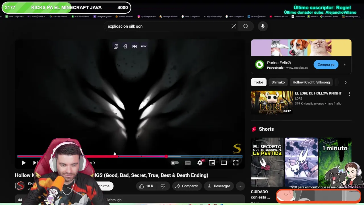Viewport: 364px width, 205px height.
Task: Open 'PUNTOS GUARDA...' bookmark
Action: click(81, 17)
